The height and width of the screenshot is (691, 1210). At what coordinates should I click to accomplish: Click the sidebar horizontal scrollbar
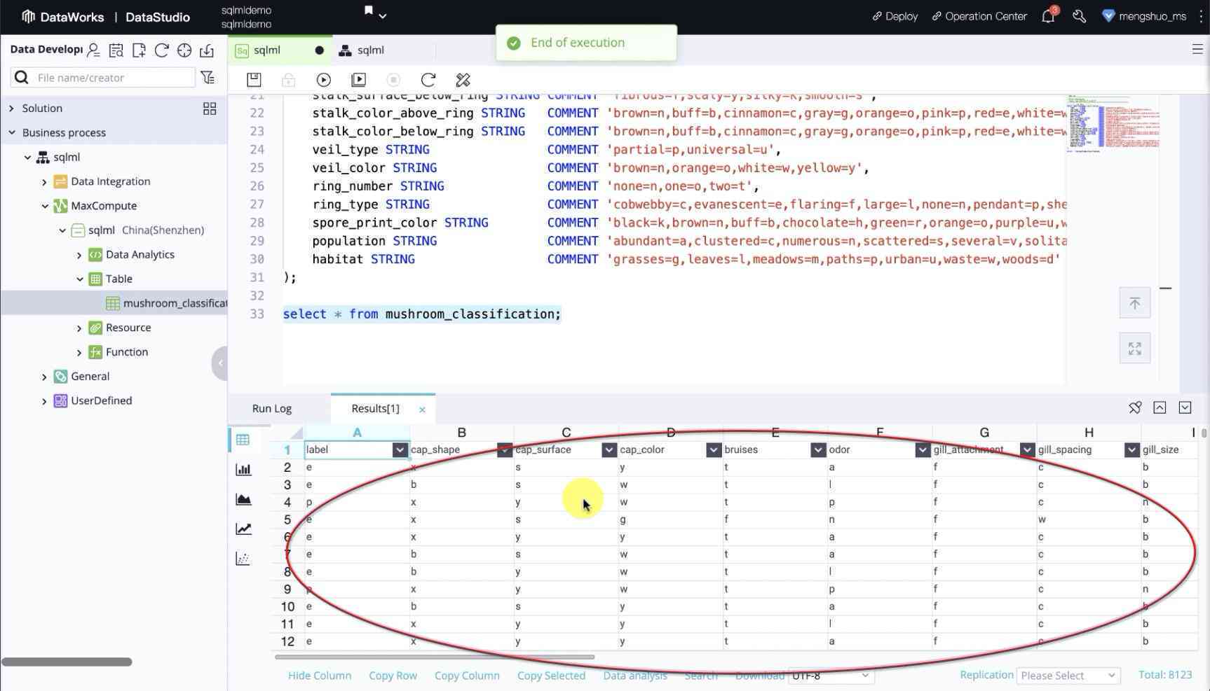click(x=67, y=662)
